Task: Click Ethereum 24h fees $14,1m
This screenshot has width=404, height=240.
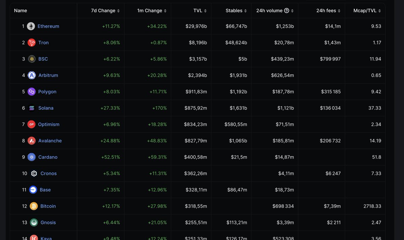Action: click(x=333, y=26)
